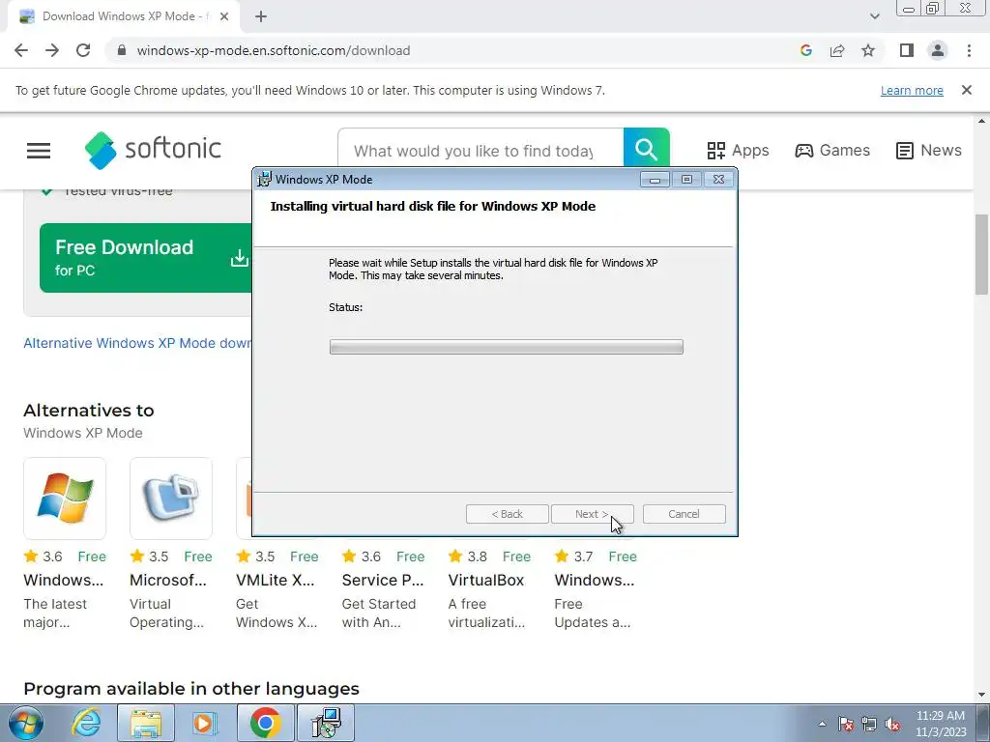
Task: Open the News section on Softonic
Action: [928, 150]
